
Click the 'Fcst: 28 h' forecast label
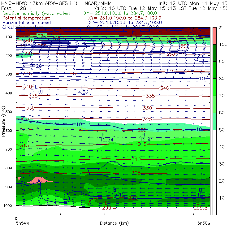point(16,8)
